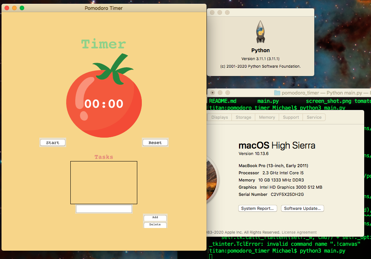Select the empty Tasks list box
Screen dimensions: 371x259
click(104, 183)
